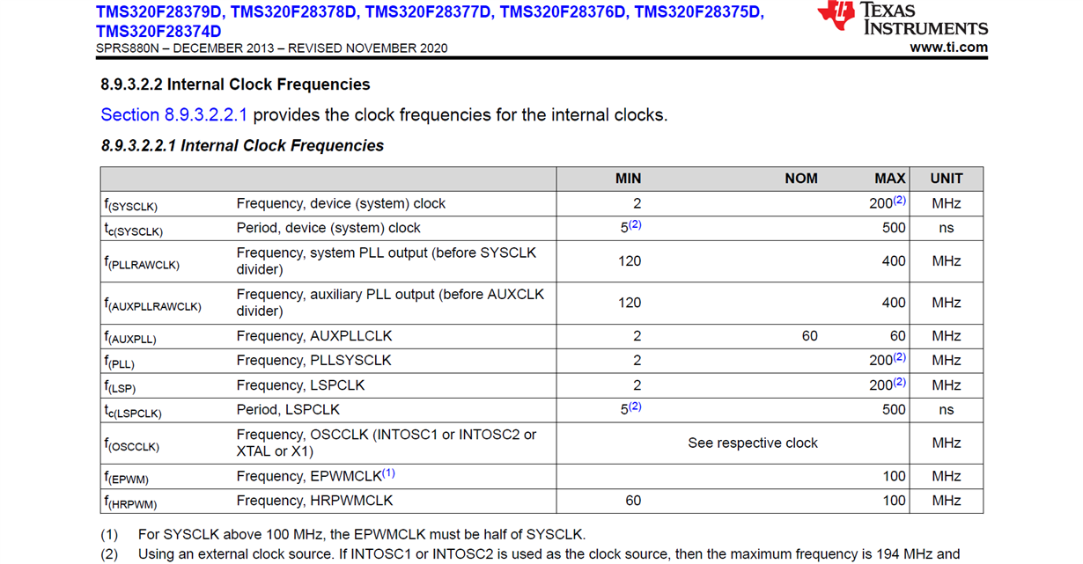Click the 8.9.3.2.2 Internal Clock Frequencies heading
1083x564 pixels.
[x=236, y=84]
